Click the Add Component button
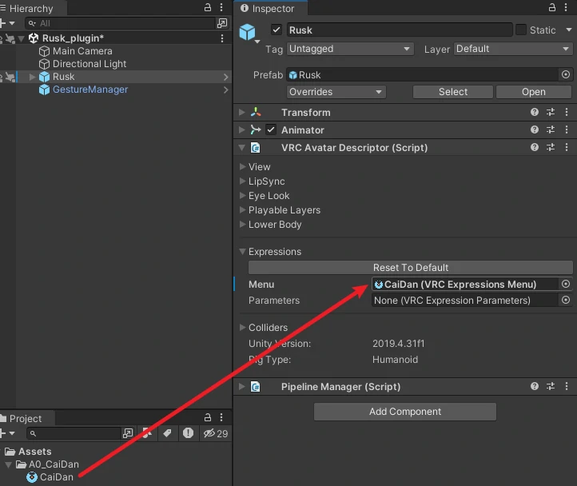577x486 pixels. (405, 412)
